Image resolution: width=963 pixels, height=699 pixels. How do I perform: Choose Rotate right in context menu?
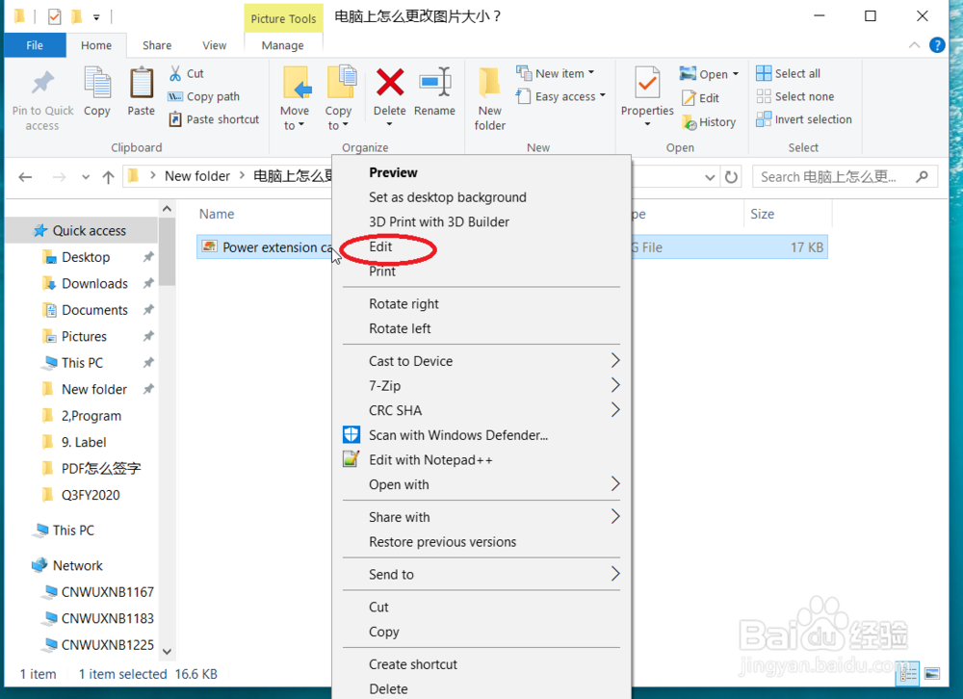(403, 303)
